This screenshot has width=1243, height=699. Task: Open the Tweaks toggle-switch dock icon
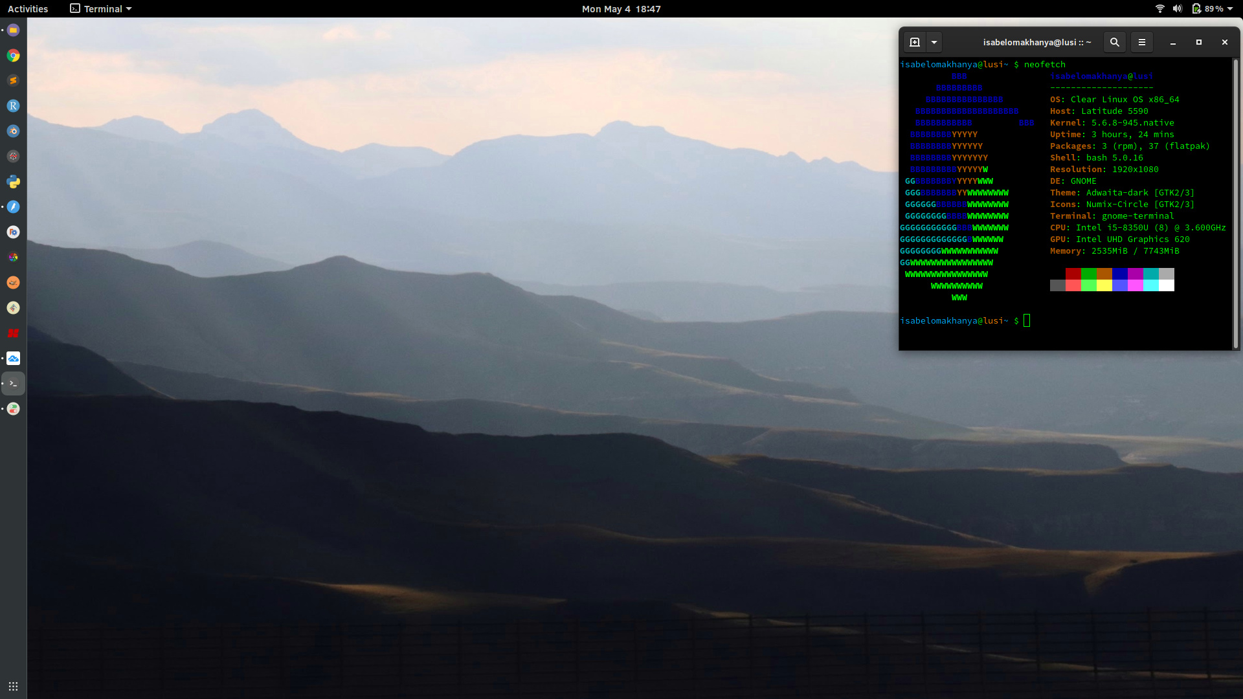13,409
